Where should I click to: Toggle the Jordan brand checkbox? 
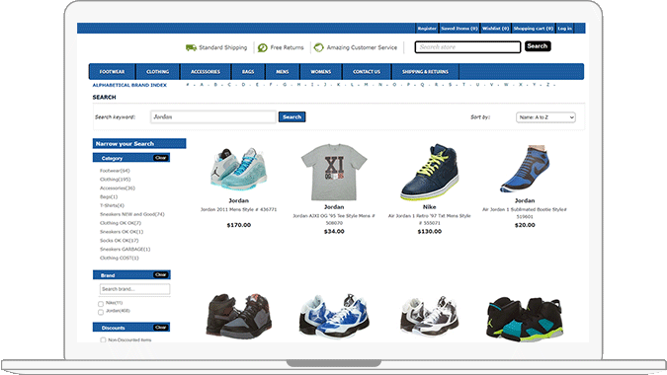101,312
